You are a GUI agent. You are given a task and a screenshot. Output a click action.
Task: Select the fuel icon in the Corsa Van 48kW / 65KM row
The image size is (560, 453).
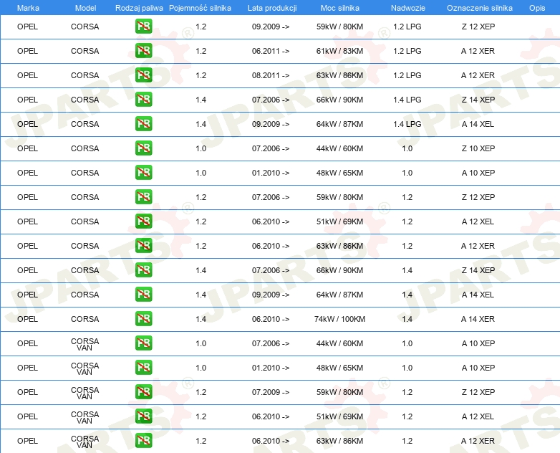[x=143, y=368]
